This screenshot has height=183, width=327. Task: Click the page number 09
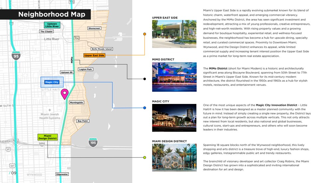coord(14,173)
